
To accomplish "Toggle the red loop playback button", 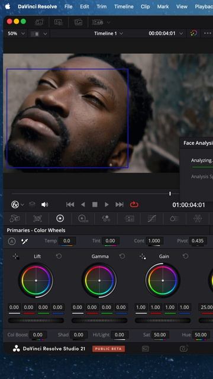I will click(x=134, y=205).
